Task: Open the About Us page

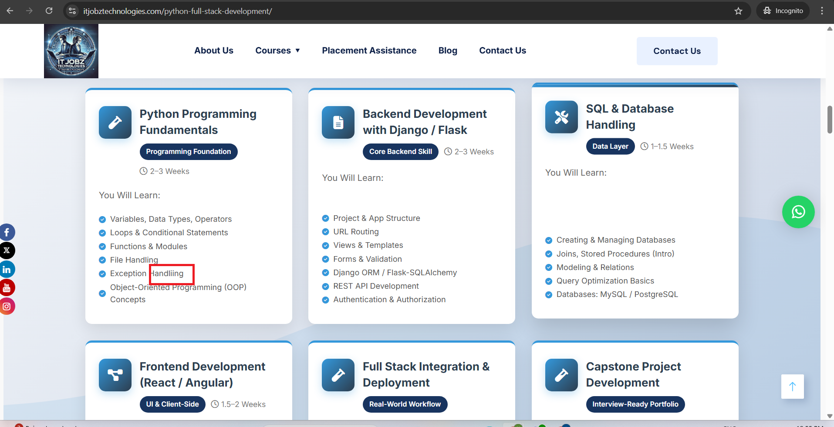Action: [213, 50]
